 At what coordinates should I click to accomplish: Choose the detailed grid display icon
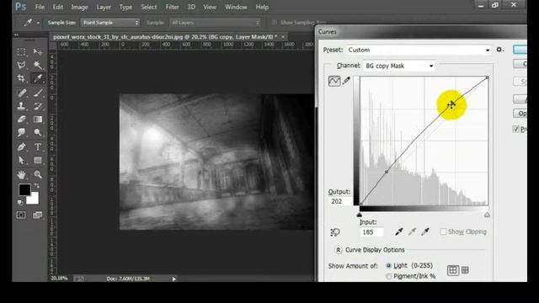[x=465, y=270]
